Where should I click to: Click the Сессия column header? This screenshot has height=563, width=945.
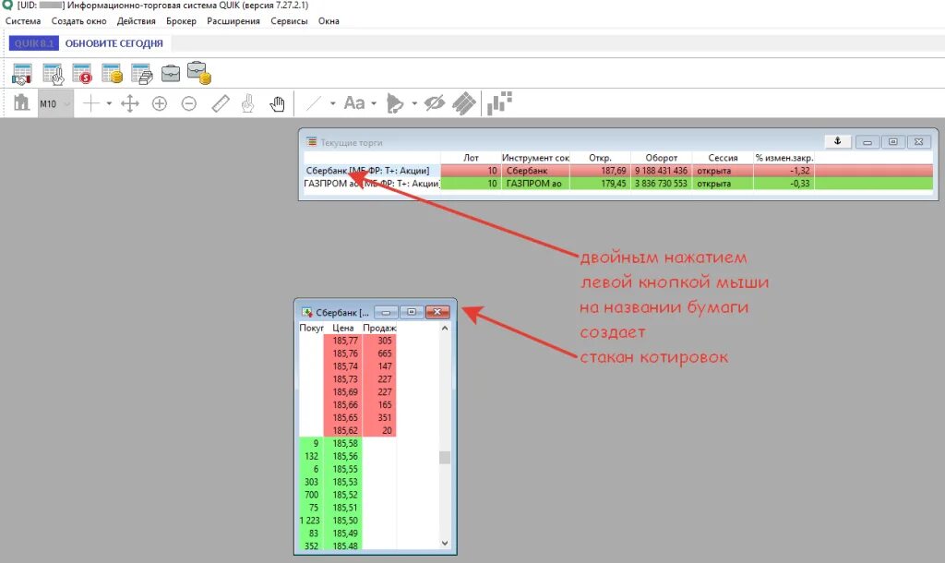pyautogui.click(x=723, y=158)
